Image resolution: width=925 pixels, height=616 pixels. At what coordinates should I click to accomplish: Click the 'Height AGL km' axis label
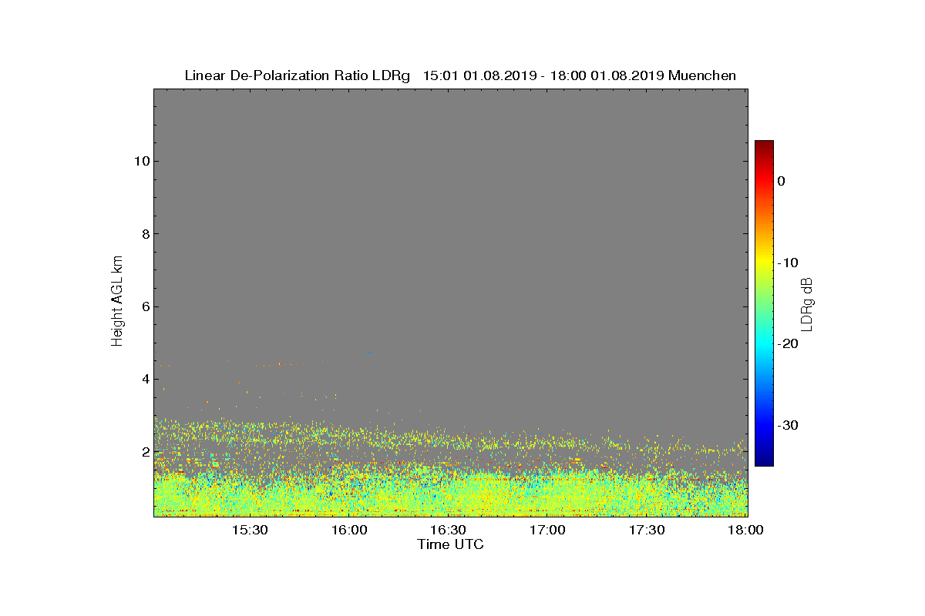[117, 303]
